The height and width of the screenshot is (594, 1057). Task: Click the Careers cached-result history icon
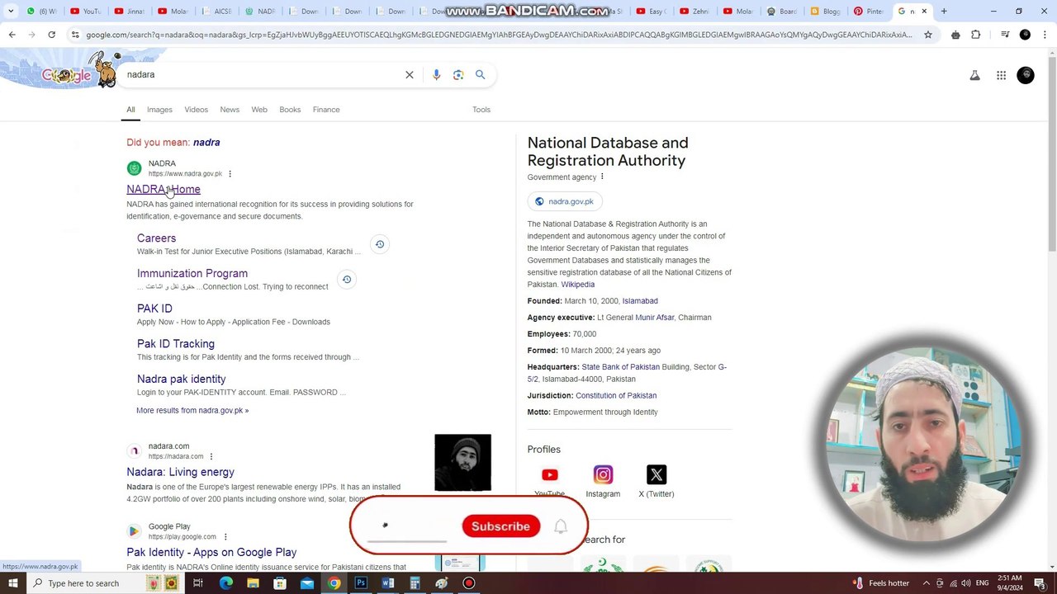(379, 244)
